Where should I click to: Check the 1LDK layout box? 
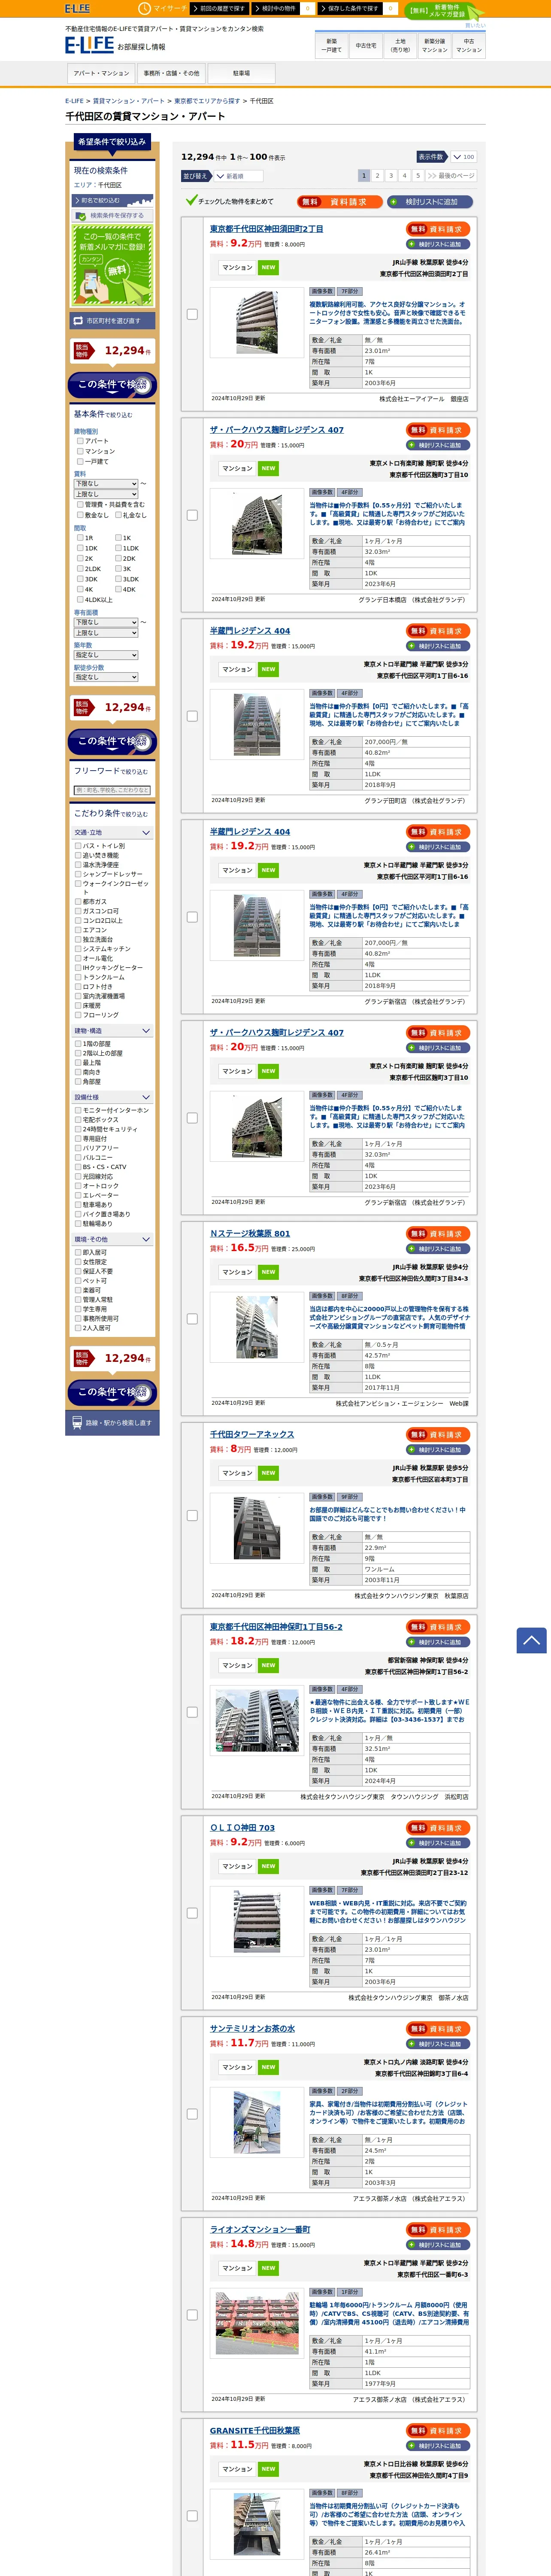(118, 548)
